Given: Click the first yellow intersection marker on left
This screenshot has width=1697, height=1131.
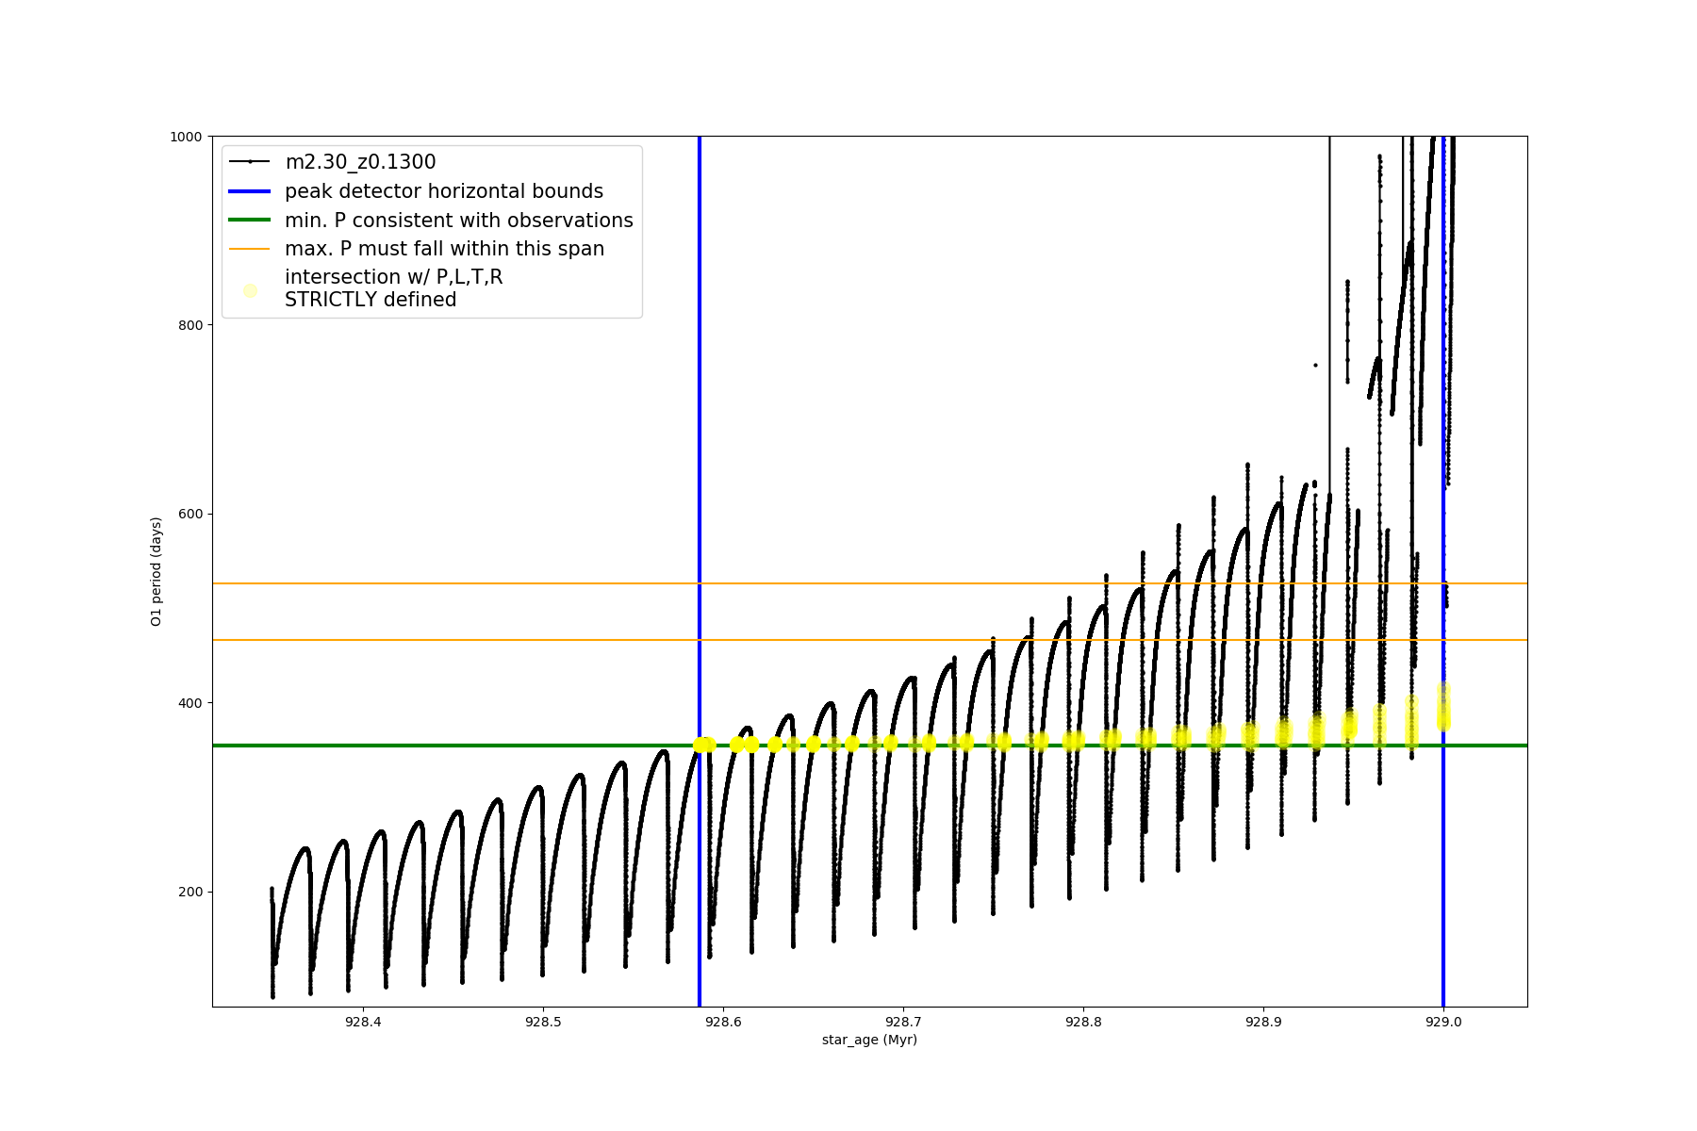Looking at the screenshot, I should point(700,745).
